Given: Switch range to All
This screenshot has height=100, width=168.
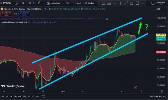Looking at the screenshot, I should click(37, 97).
